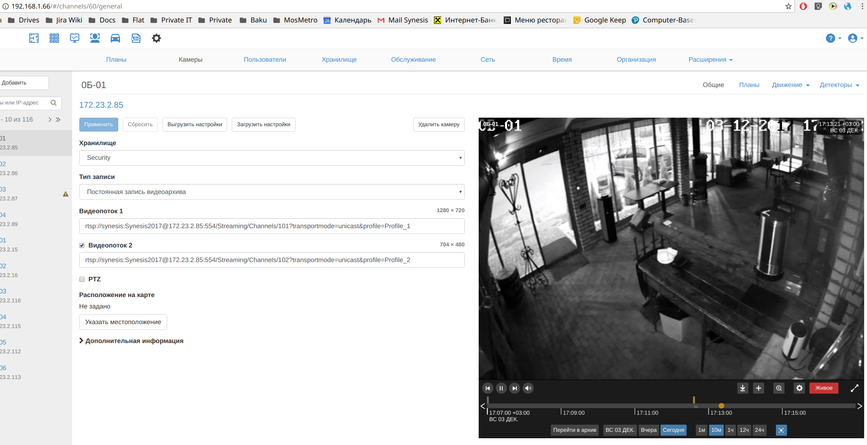Click Перейти в архив button
Image resolution: width=867 pixels, height=445 pixels.
[x=574, y=430]
